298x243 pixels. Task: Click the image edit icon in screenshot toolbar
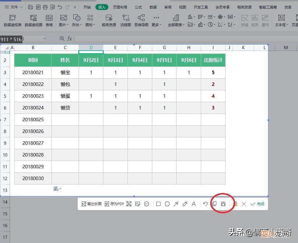pyautogui.click(x=138, y=204)
